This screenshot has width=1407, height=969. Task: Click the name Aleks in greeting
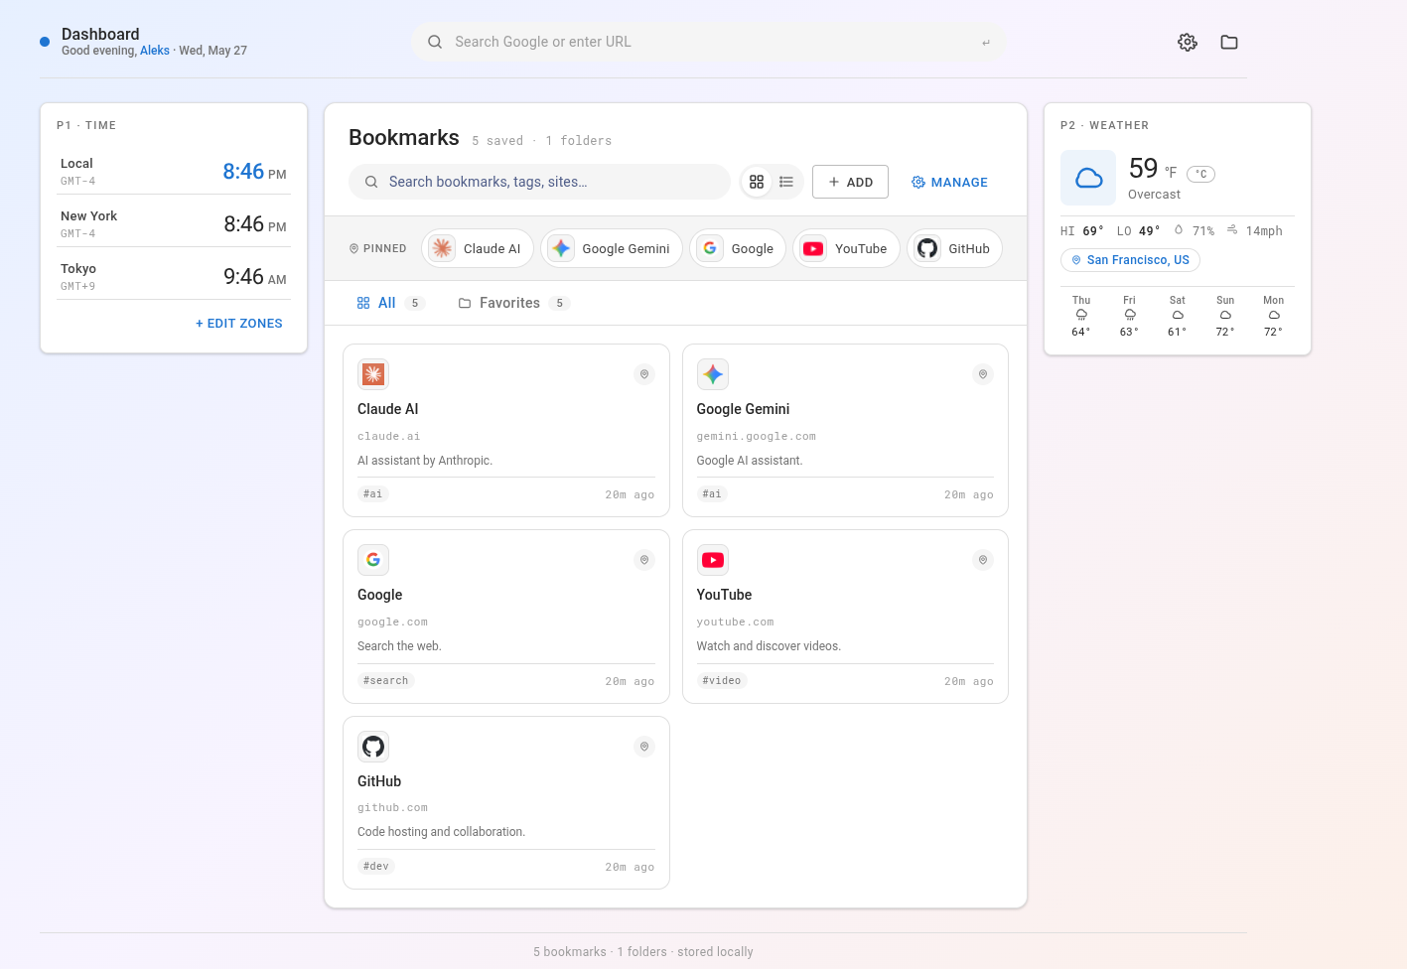[x=155, y=51]
